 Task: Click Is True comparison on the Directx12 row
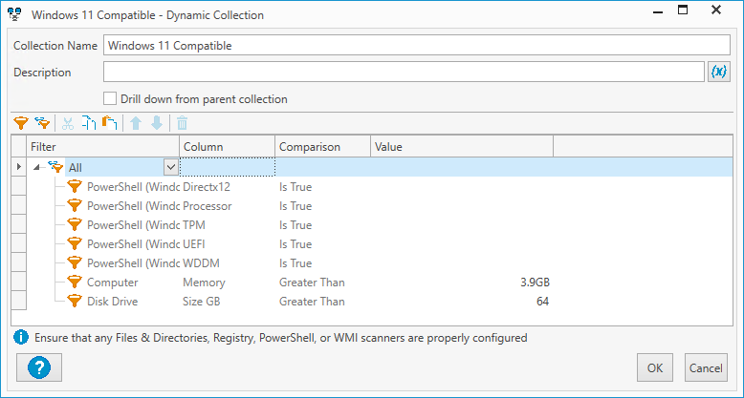click(295, 187)
